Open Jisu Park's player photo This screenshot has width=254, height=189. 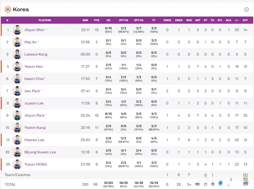(x=17, y=91)
